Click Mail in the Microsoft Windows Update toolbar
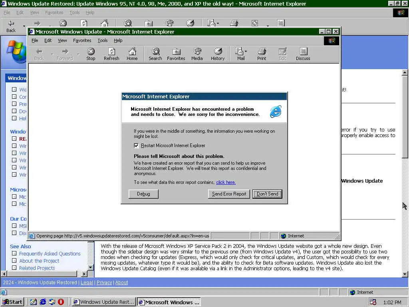 240,54
